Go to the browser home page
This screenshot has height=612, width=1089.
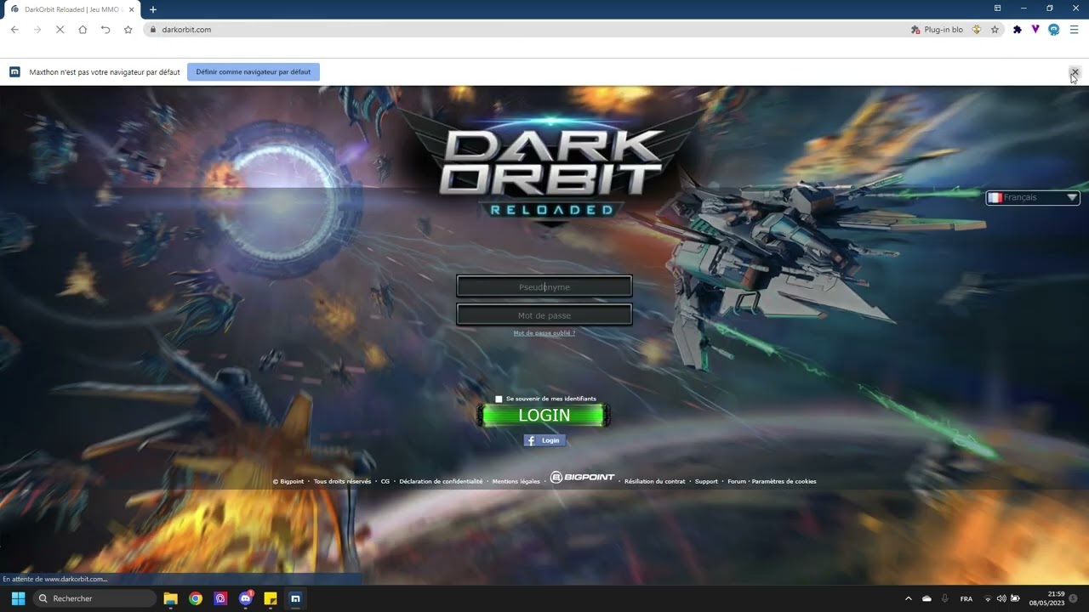point(83,30)
